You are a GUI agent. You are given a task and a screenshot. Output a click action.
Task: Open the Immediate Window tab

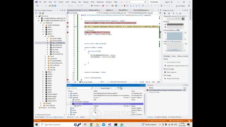tap(175, 117)
